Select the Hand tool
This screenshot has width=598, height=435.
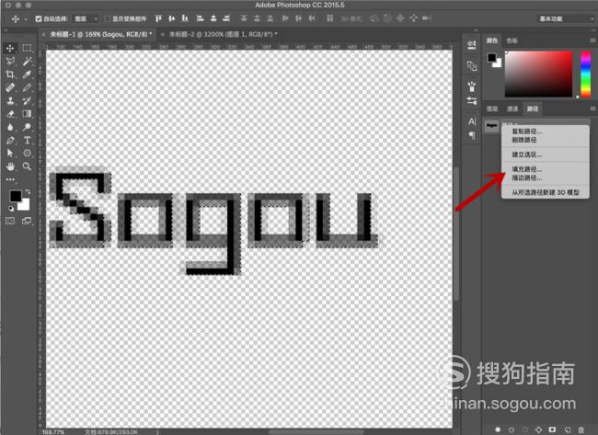pos(10,166)
